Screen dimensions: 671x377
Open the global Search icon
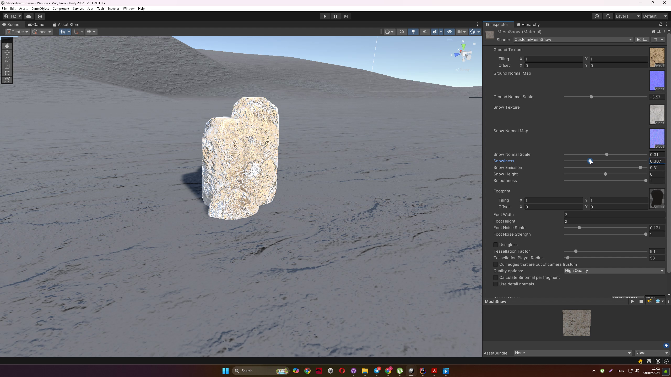(x=608, y=16)
